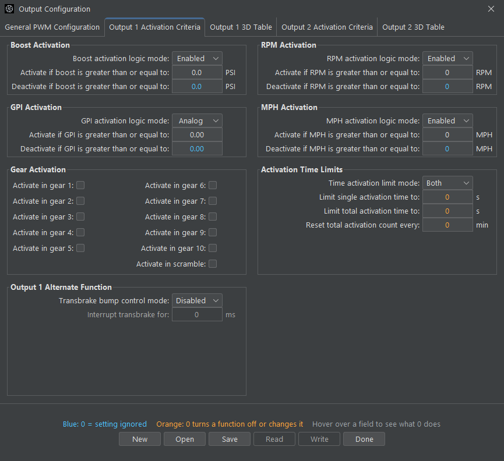This screenshot has width=504, height=461.
Task: Click the Done button
Action: click(x=364, y=439)
